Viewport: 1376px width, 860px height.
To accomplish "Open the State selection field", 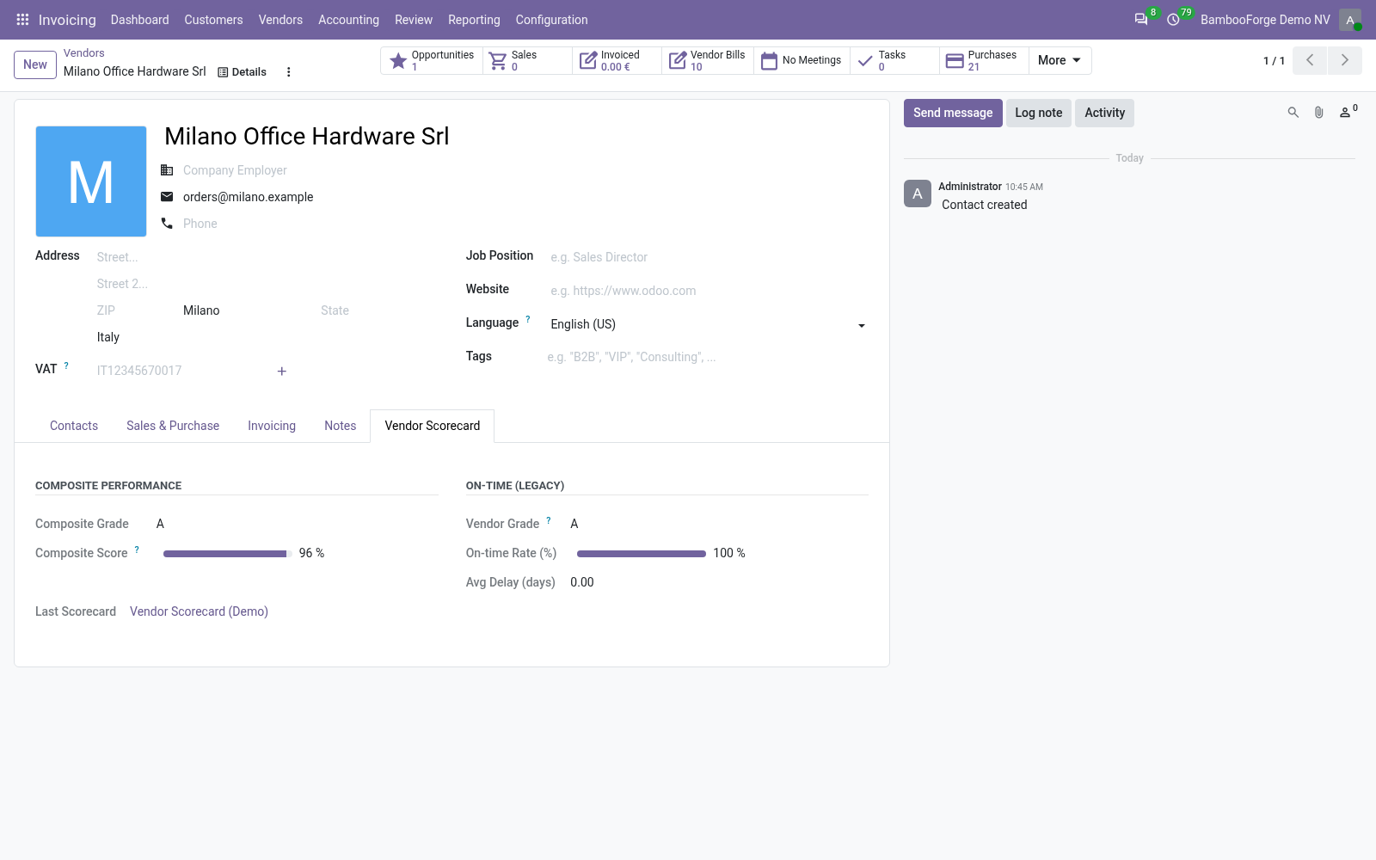I will tap(378, 310).
